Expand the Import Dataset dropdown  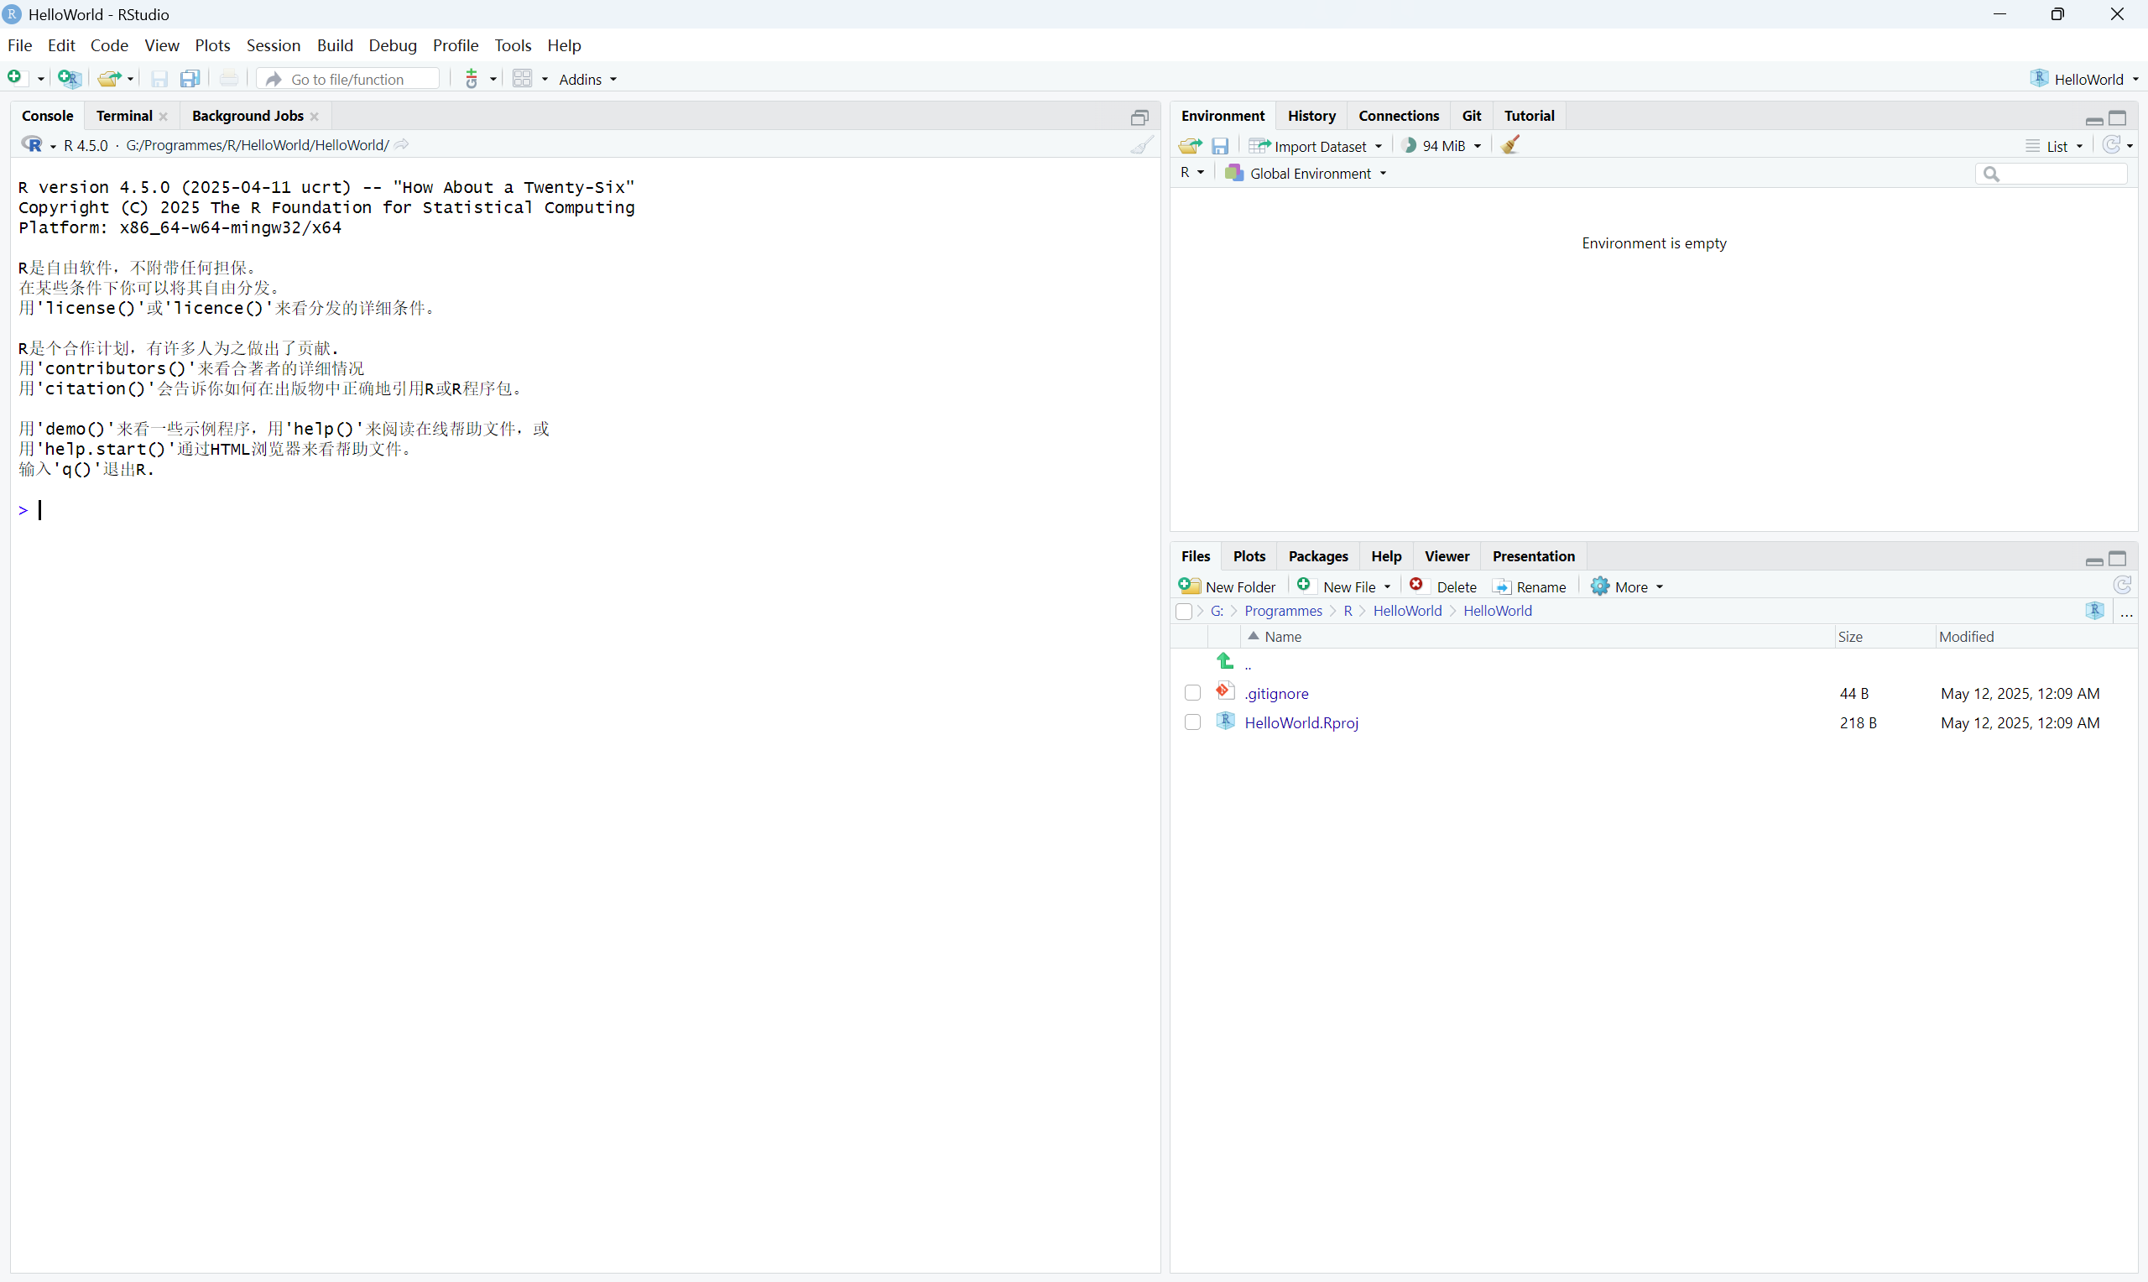coord(1316,146)
